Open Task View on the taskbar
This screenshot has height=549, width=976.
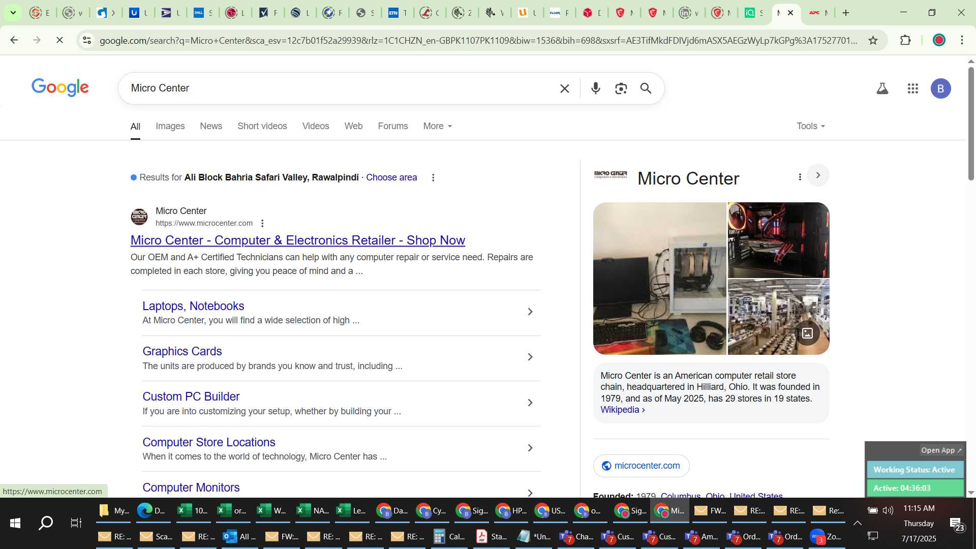tap(76, 523)
